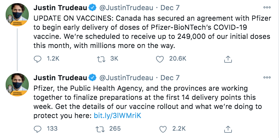Click the Dec 7 timestamp on first tweet

170,8
